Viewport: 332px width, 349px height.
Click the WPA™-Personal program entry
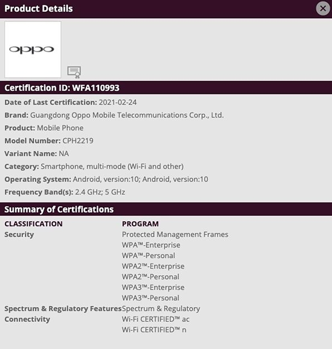(149, 256)
